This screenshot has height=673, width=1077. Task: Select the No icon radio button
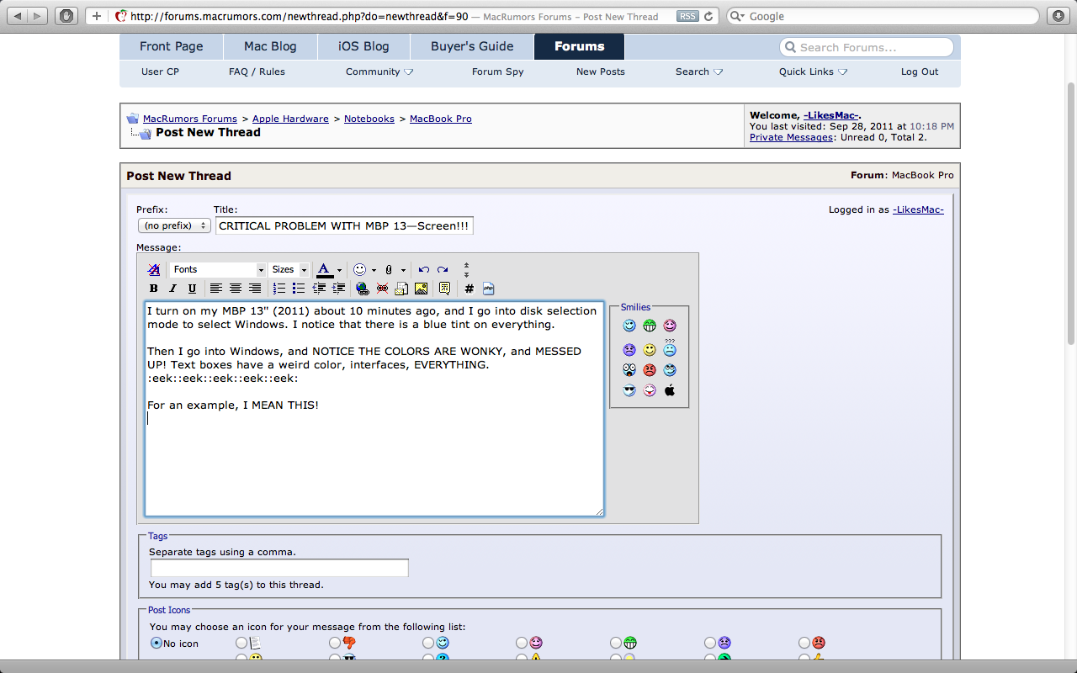pyautogui.click(x=157, y=643)
